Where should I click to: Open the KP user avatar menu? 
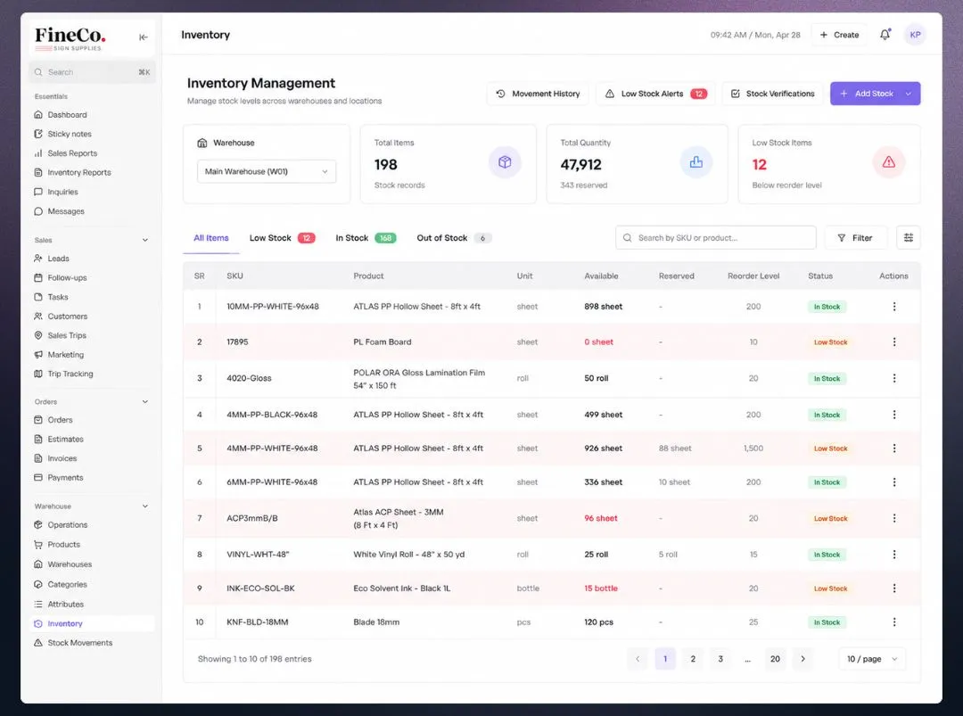(x=915, y=35)
